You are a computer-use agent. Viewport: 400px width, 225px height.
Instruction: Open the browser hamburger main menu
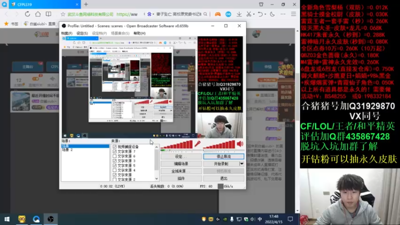coord(293,14)
